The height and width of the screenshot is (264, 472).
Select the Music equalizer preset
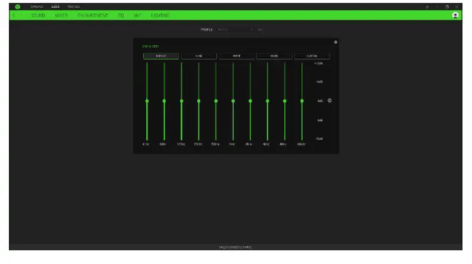tap(274, 56)
